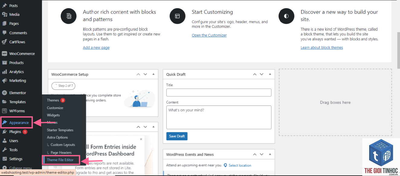Open Plugins via its plug icon
The height and width of the screenshot is (176, 400).
4,132
